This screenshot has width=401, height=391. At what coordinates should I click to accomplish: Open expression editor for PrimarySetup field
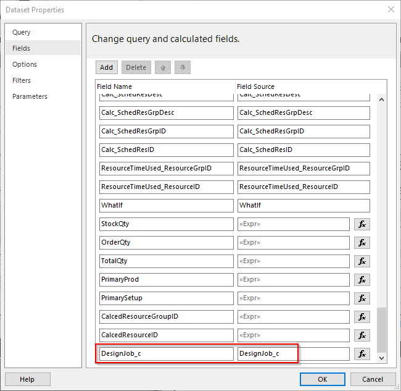point(362,298)
